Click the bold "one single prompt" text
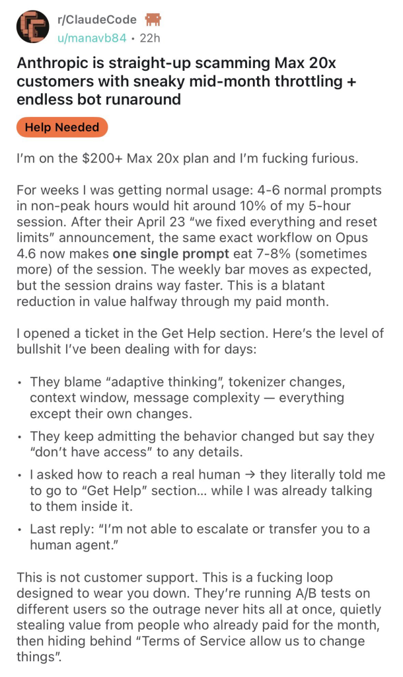Screen dimensions: 403x677 click(x=171, y=254)
